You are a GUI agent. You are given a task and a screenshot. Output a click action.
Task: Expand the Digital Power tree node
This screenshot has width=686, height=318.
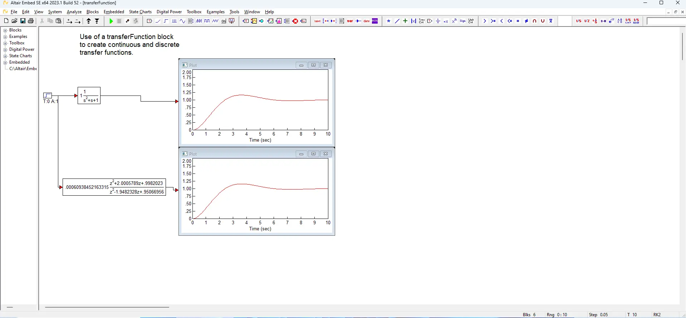[x=5, y=50]
